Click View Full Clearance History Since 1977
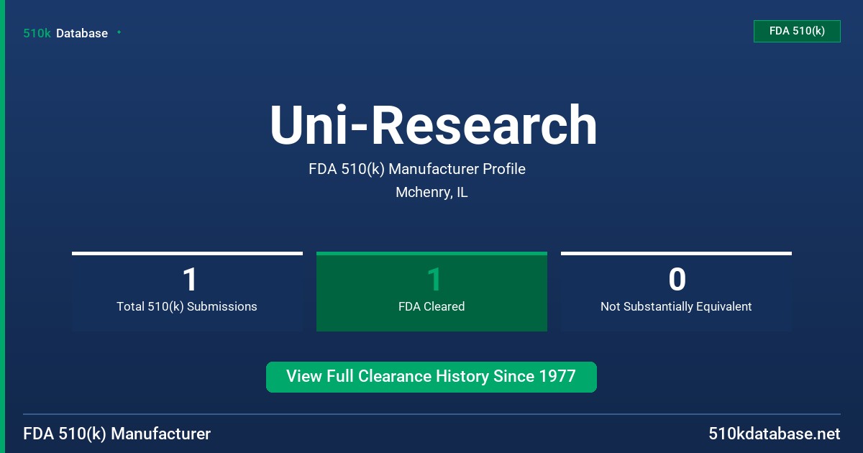This screenshot has height=453, width=863. (431, 377)
